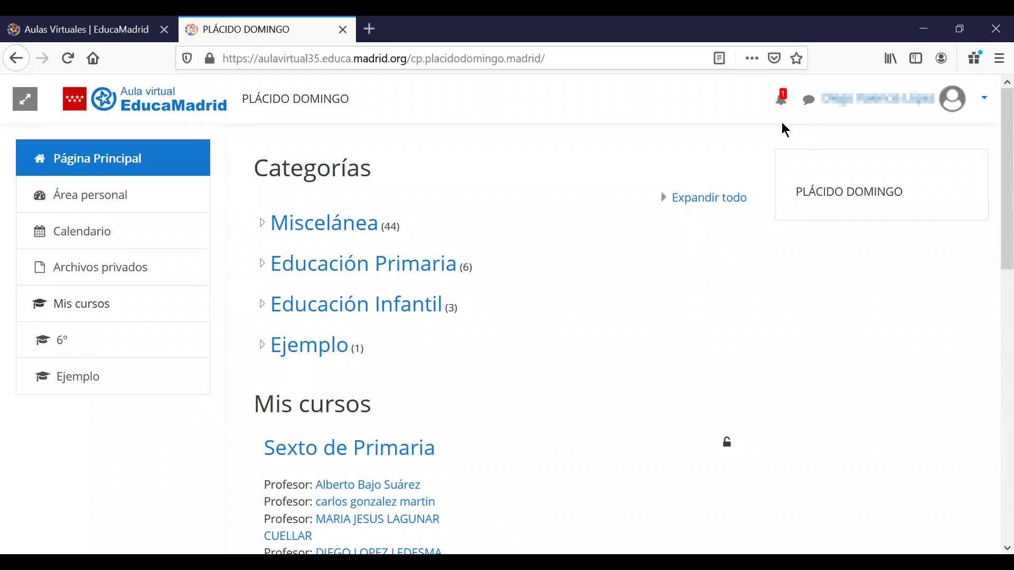Screen dimensions: 1014x570
Task: Open teacher Alberto Bajo Suárez profile link
Action: [x=368, y=484]
